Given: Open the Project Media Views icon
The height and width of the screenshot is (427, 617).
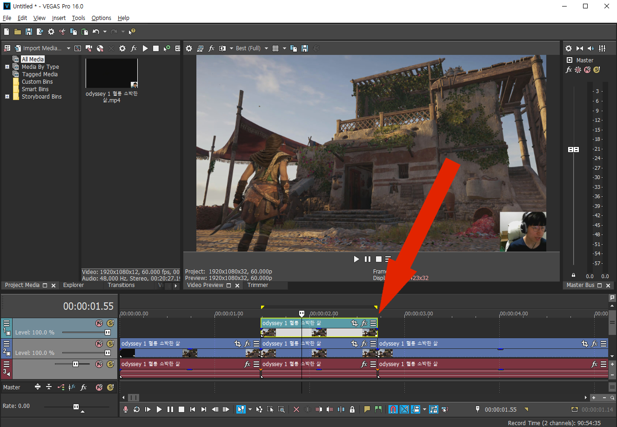Looking at the screenshot, I should click(178, 48).
